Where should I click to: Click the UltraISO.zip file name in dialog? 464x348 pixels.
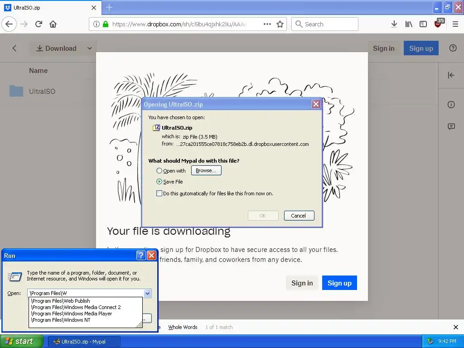click(x=177, y=128)
